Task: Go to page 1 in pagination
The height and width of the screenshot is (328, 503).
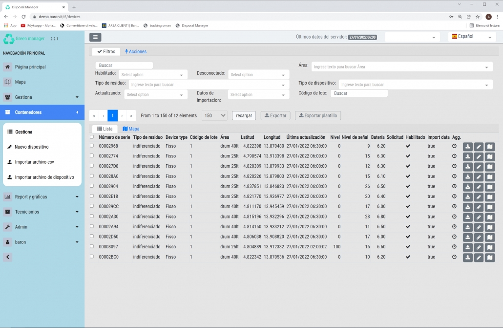Action: [113, 116]
